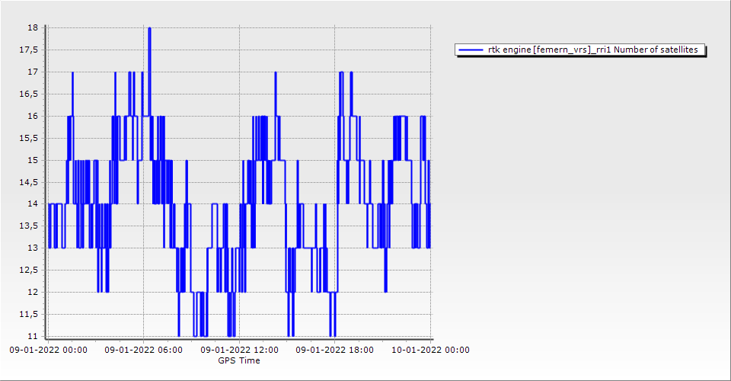731x381 pixels.
Task: Click the y-axis label '15,5'
Action: 29,138
